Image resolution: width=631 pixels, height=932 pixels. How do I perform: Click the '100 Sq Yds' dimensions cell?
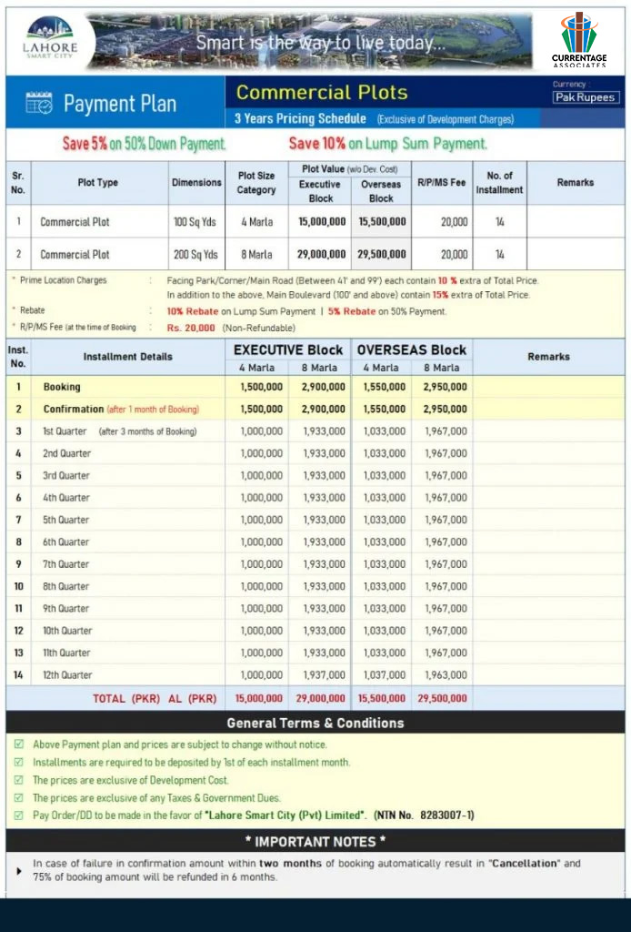click(x=195, y=222)
